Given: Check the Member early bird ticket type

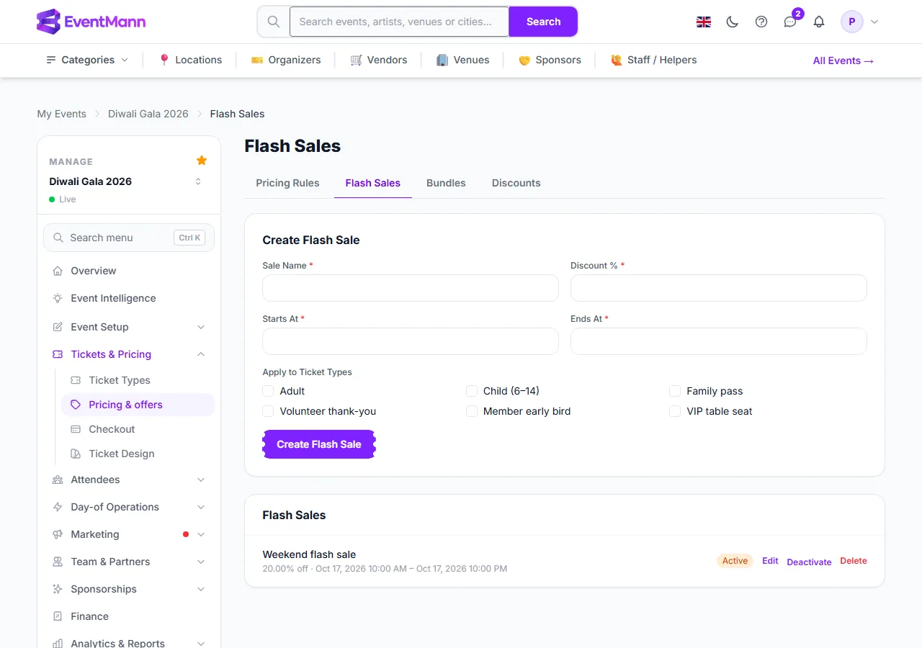Looking at the screenshot, I should [472, 411].
